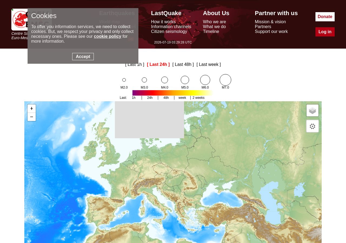The image size is (346, 243).
Task: Open the cookie policy link
Action: coord(108,36)
